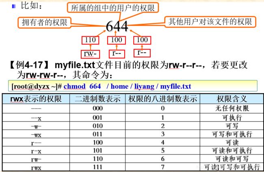
Task: Click the blue "chmod" command word
Action: [x=75, y=86]
